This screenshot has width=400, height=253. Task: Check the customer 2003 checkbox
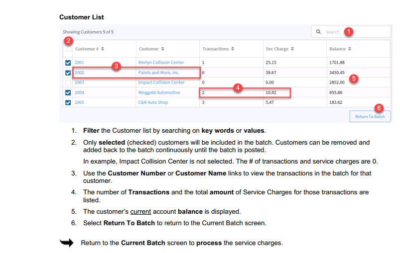pos(68,83)
